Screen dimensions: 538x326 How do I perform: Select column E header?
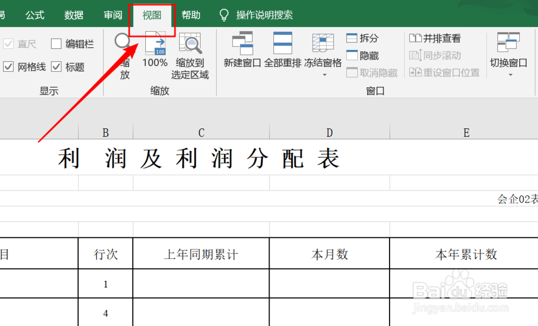(x=466, y=133)
